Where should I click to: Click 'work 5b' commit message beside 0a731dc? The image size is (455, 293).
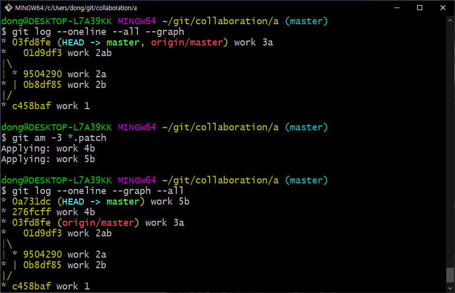pyautogui.click(x=170, y=202)
